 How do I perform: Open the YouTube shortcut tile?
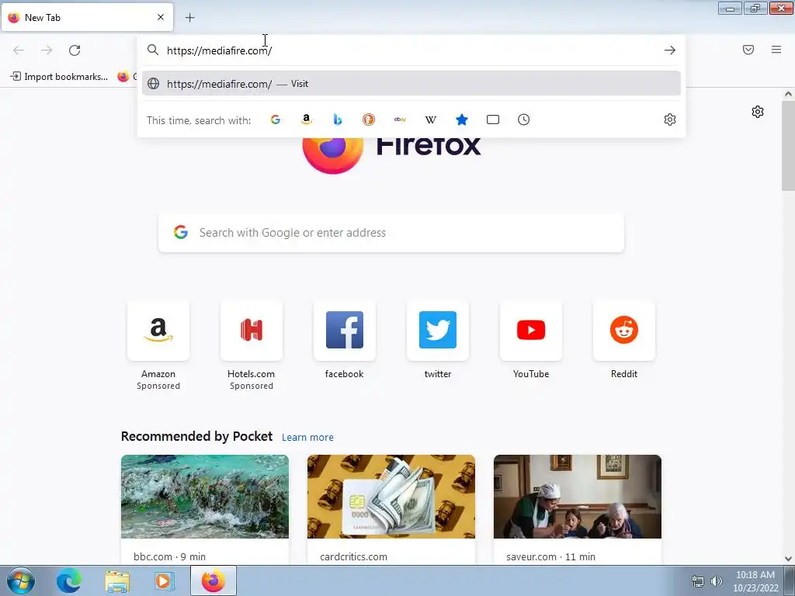coord(531,331)
